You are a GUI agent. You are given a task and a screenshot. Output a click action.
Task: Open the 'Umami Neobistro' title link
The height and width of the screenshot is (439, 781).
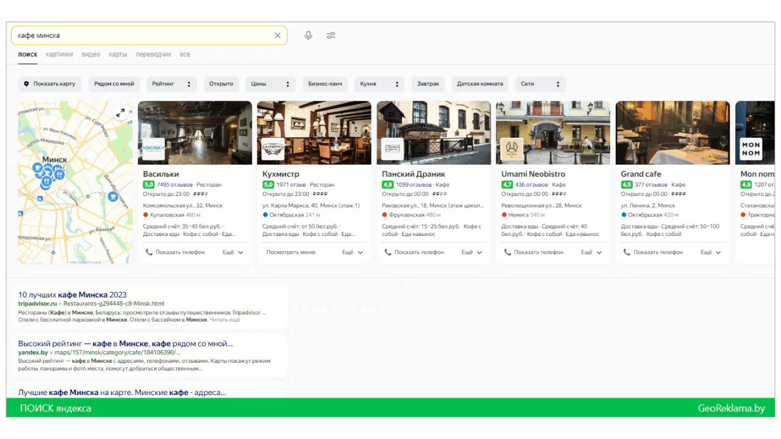coord(533,174)
